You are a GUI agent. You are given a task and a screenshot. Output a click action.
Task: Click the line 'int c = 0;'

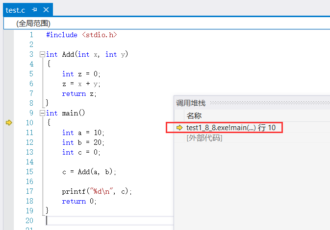(81, 152)
